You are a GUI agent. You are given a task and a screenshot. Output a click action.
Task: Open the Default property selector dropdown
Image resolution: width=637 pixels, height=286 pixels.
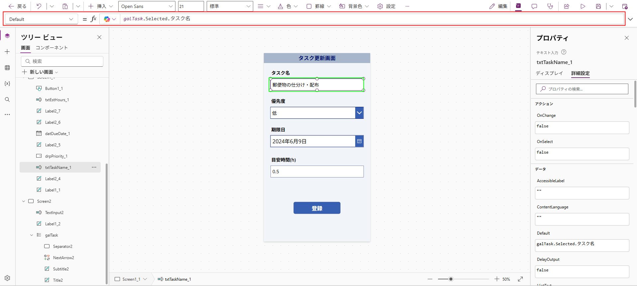pos(41,19)
